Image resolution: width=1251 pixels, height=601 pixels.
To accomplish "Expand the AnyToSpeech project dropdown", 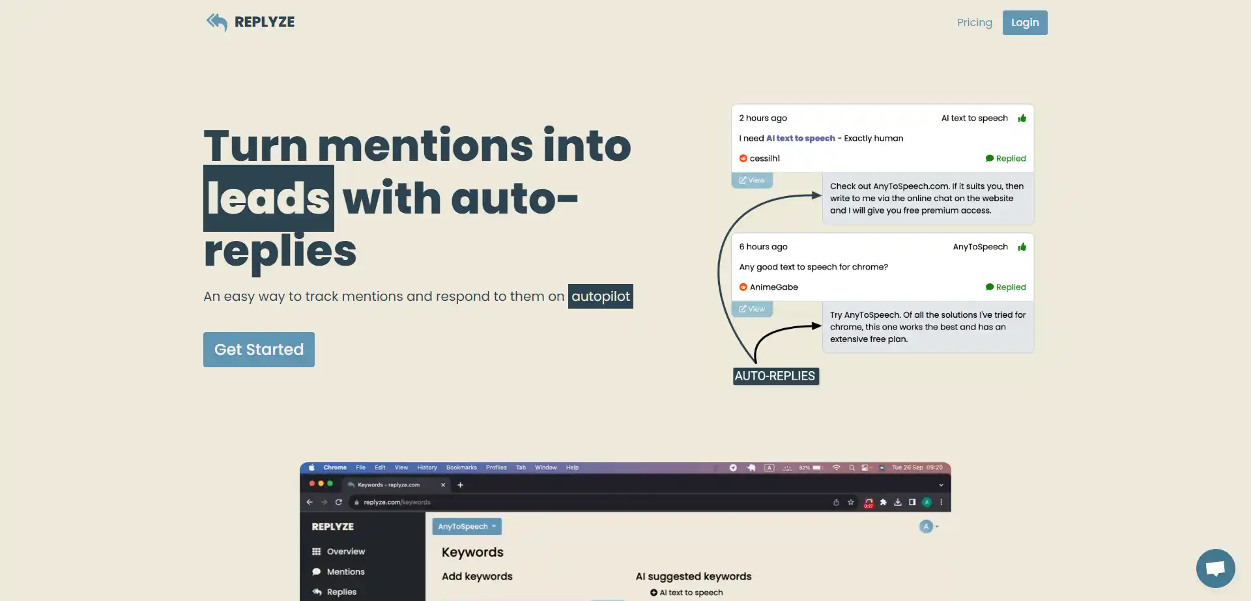I will 467,527.
